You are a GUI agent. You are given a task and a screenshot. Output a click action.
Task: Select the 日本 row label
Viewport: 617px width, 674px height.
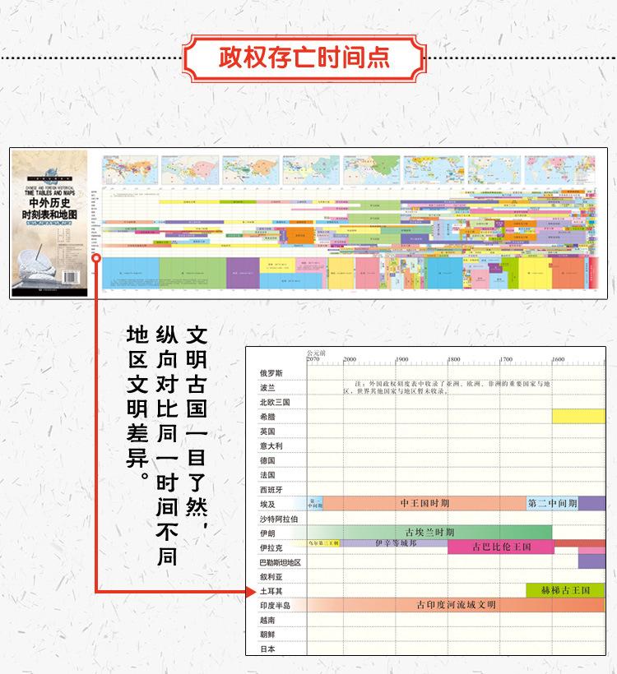[267, 649]
